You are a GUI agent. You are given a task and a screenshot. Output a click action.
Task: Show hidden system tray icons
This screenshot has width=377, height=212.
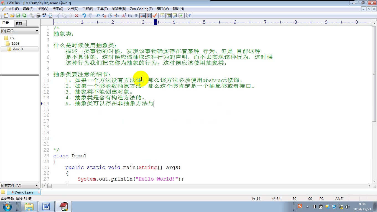coord(307,207)
